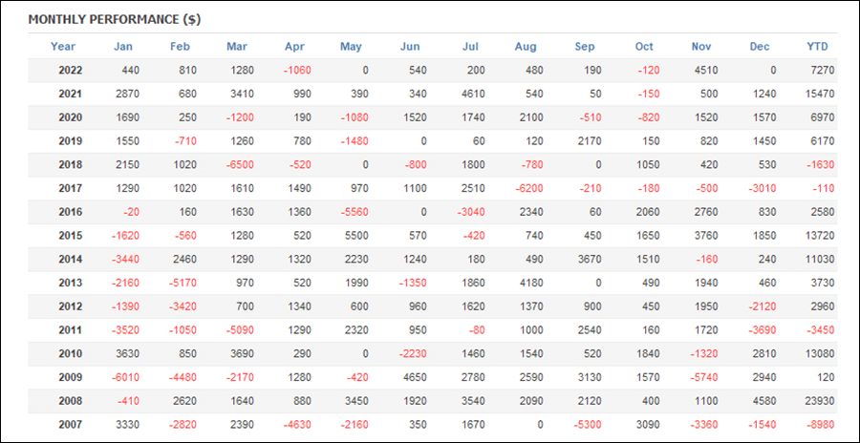
Task: Select the 2010 year row label
Action: click(x=70, y=354)
